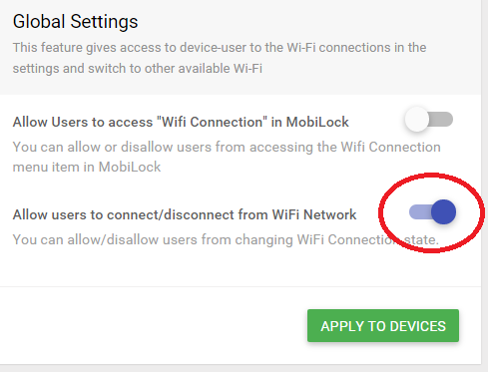Click the APPLY TO DEVICES button
Viewport: 488px width, 372px height.
383,326
